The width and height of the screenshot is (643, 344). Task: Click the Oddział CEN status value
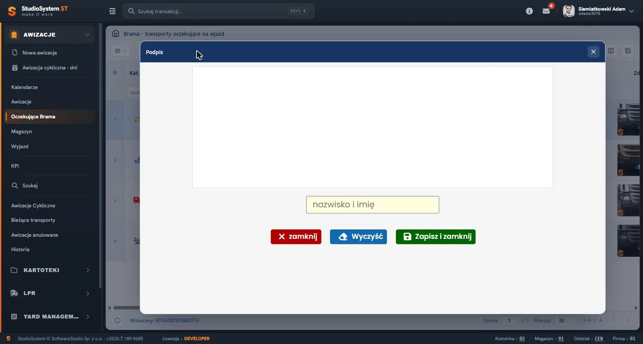pos(599,339)
